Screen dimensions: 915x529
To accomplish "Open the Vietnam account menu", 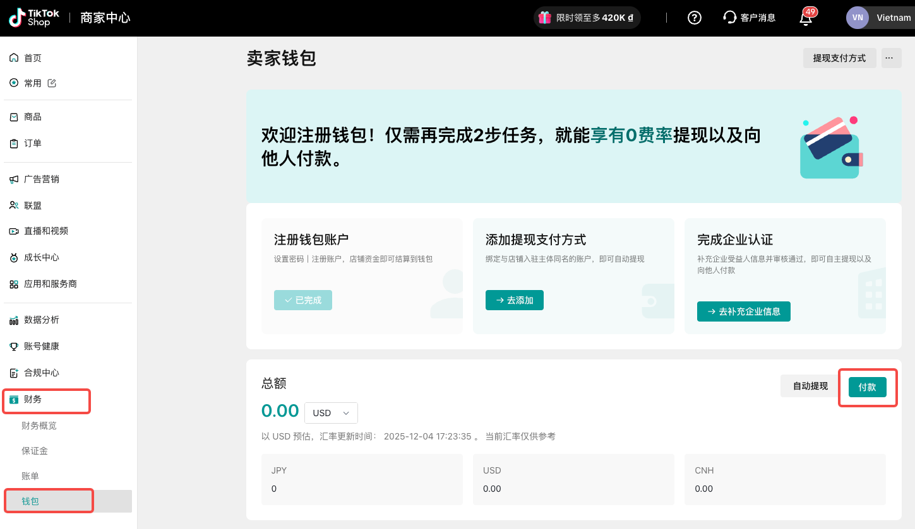I will 893,18.
